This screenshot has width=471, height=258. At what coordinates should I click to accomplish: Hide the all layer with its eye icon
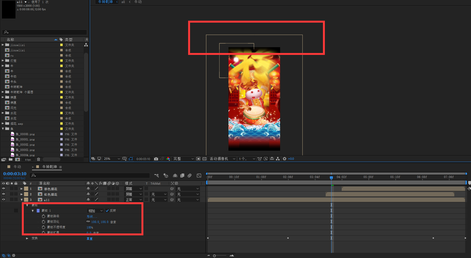click(x=4, y=200)
